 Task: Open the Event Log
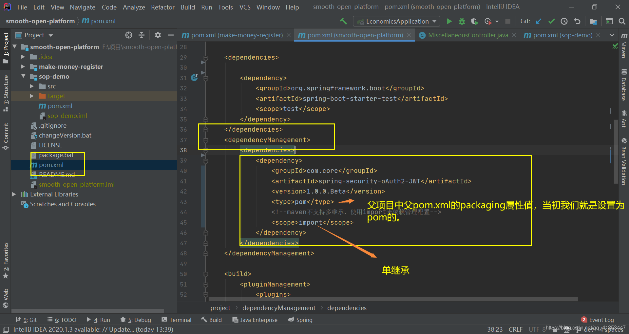click(598, 320)
